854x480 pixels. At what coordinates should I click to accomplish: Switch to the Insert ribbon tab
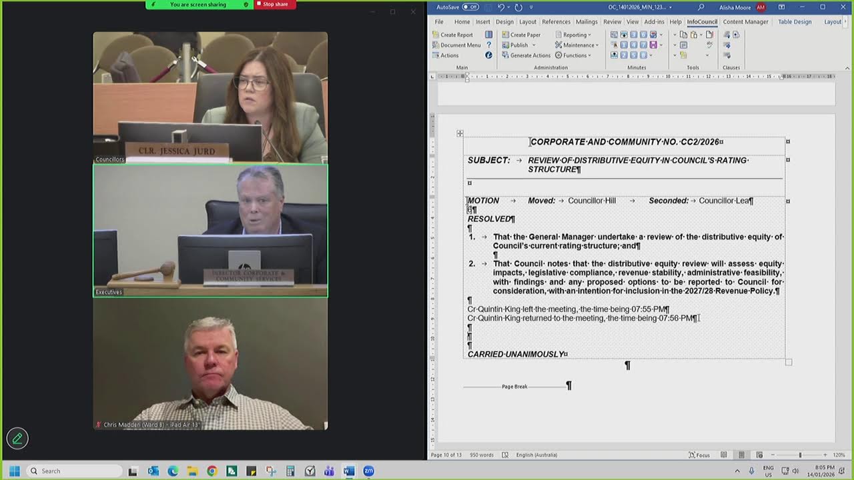482,22
